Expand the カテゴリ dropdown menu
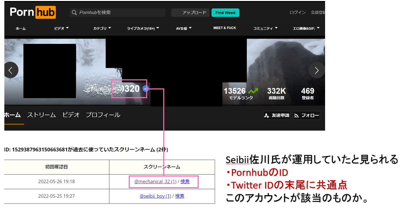The image size is (401, 218). pyautogui.click(x=102, y=28)
